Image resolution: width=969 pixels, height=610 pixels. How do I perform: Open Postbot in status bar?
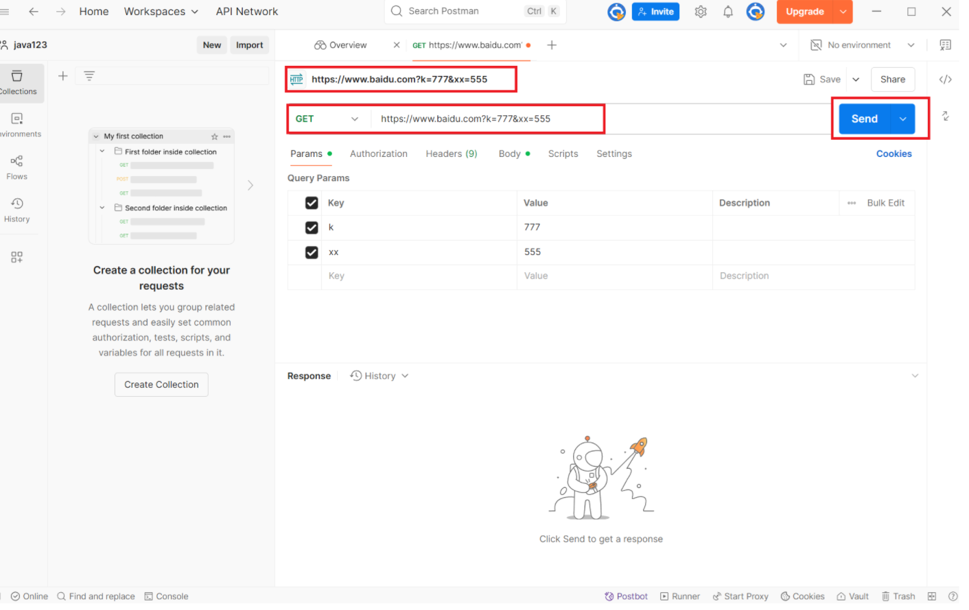[x=626, y=596]
